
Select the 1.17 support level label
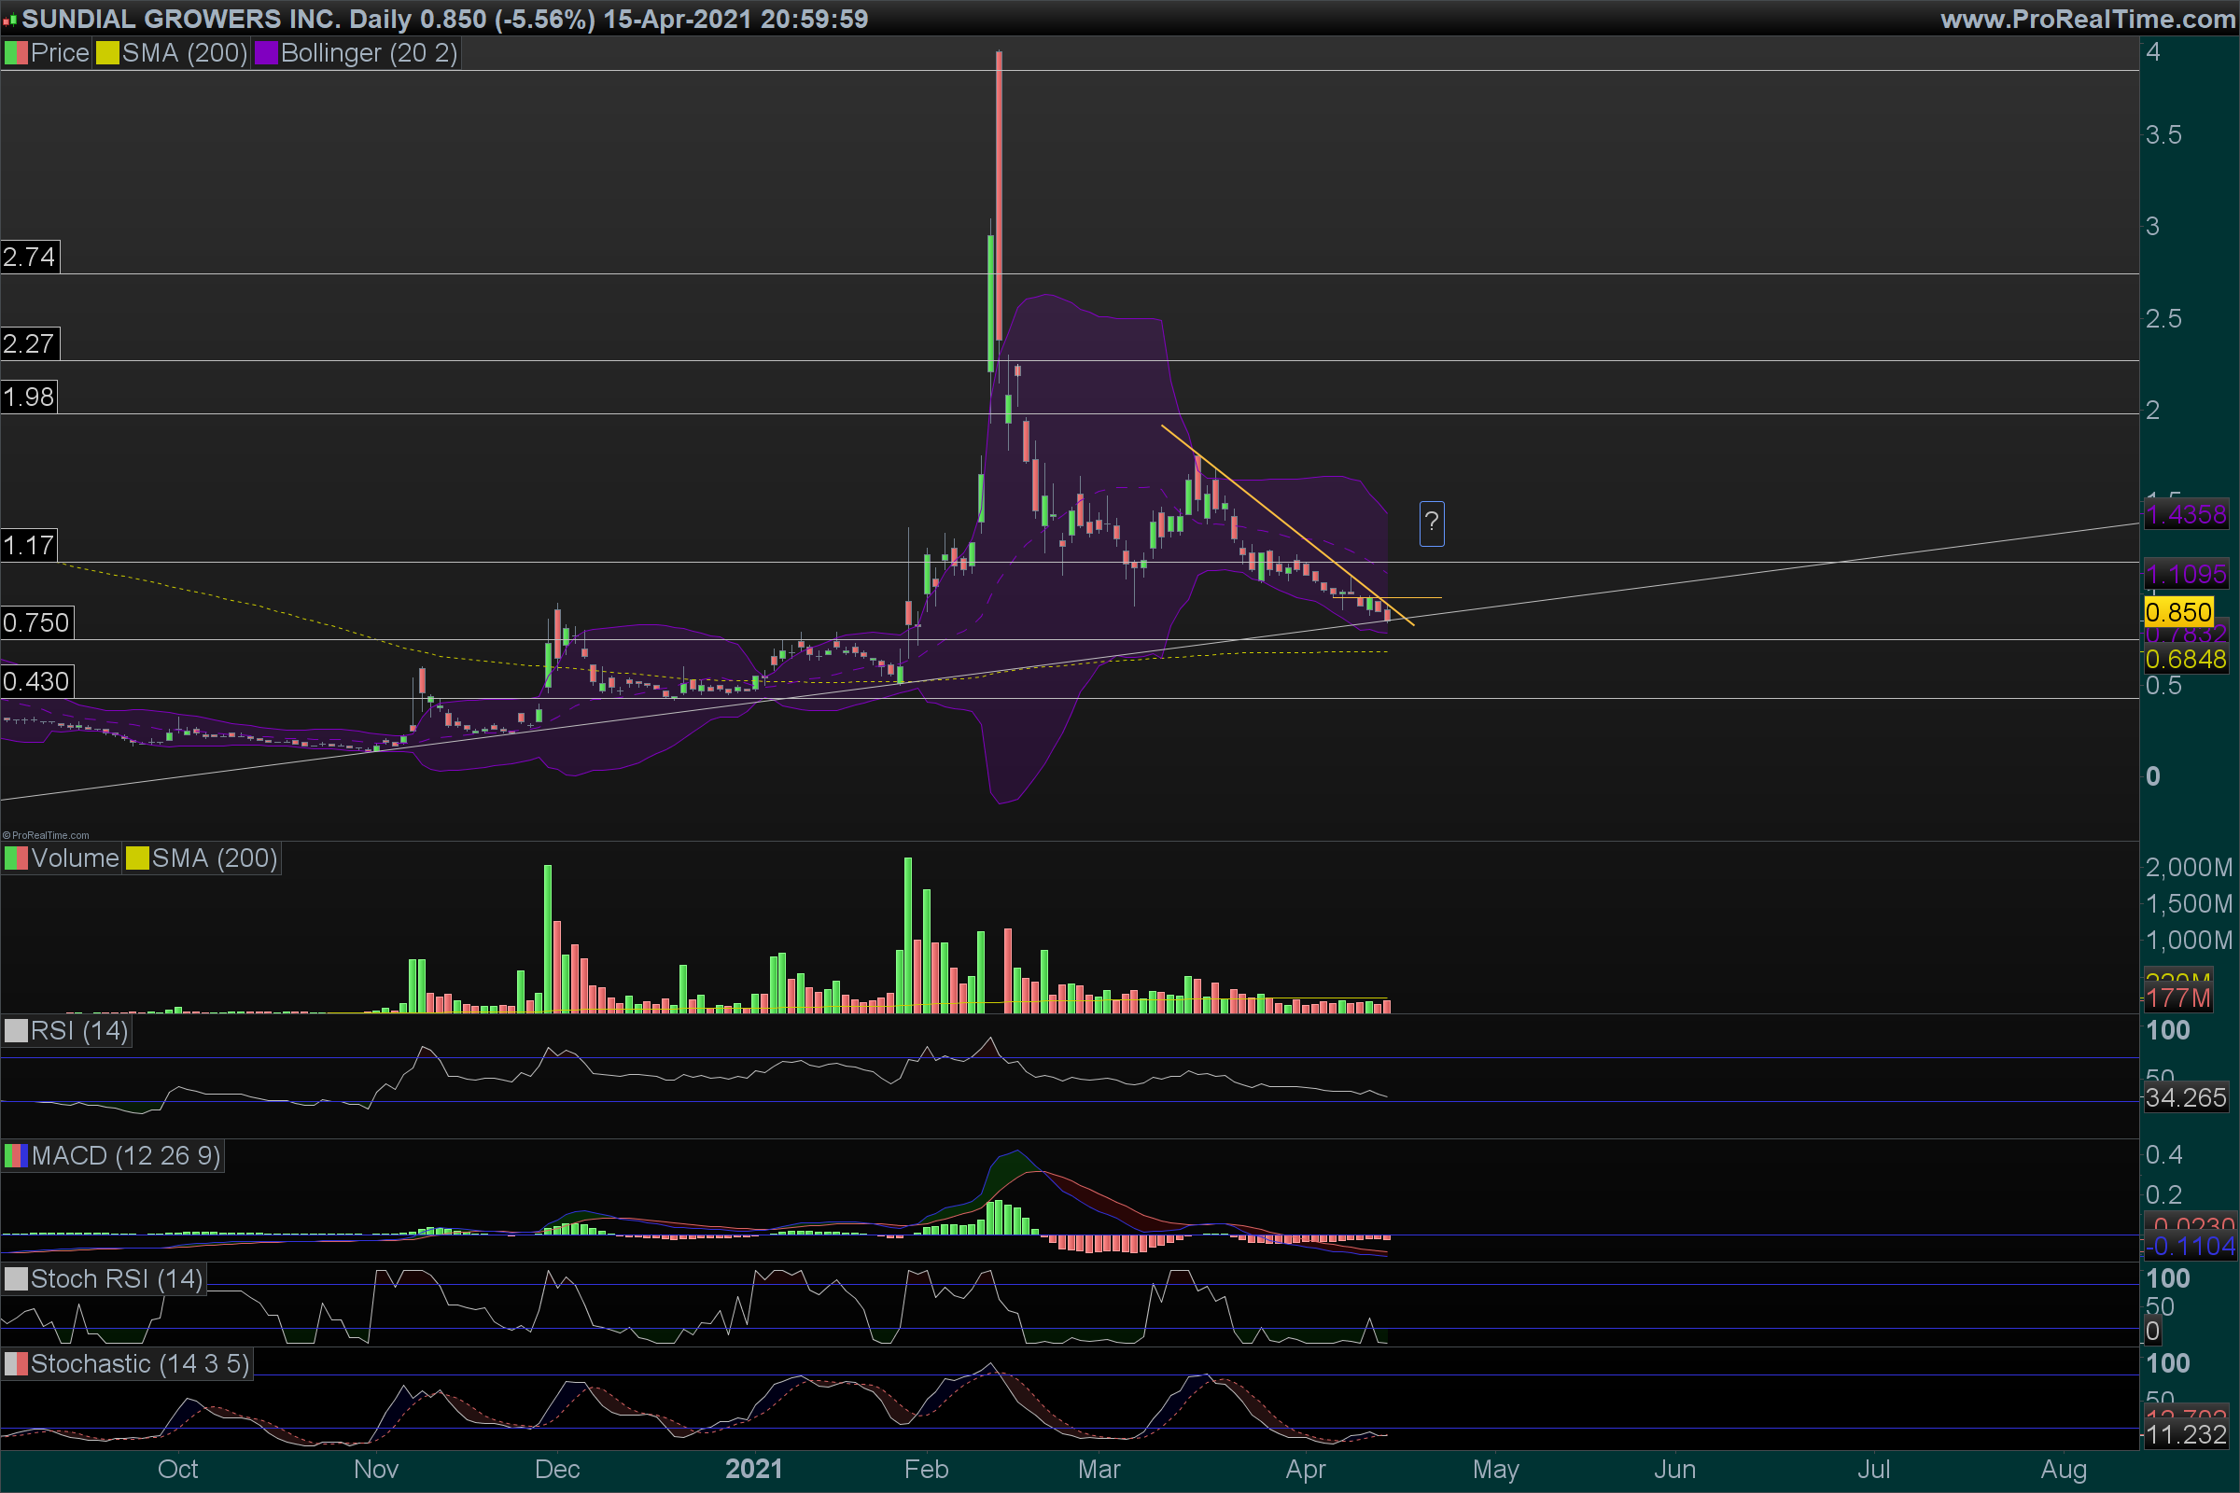tap(29, 546)
